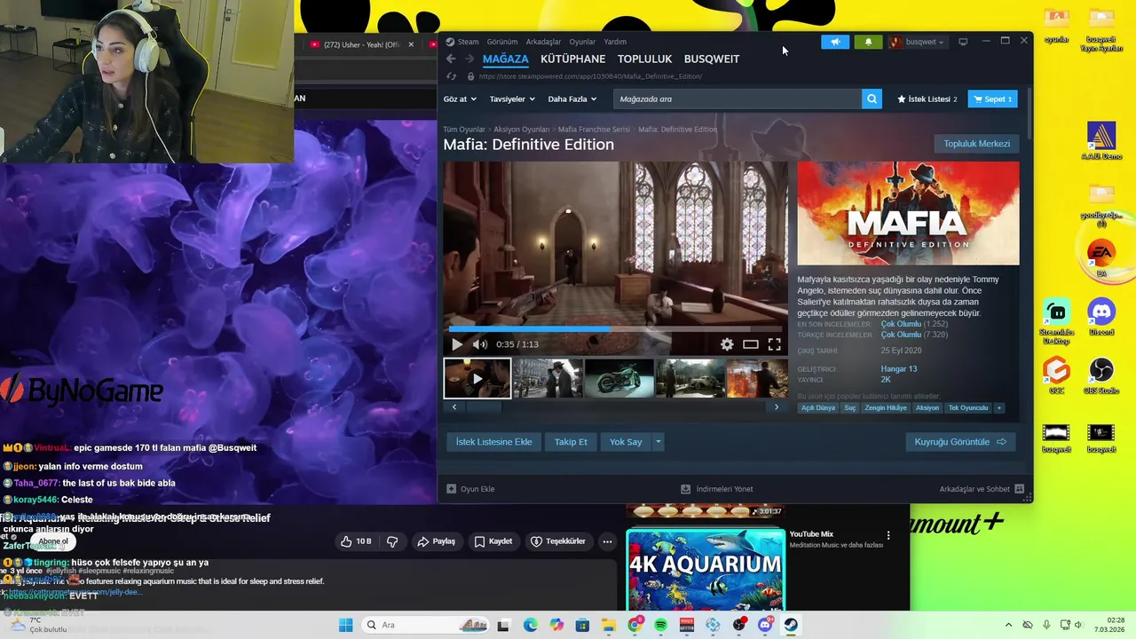1136x639 pixels.
Task: Switch to MAĞAZA tab
Action: [505, 59]
